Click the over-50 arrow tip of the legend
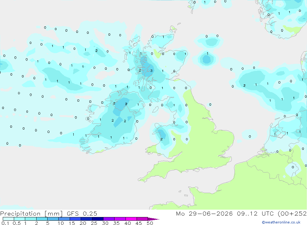This screenshot has height=225, width=307. pos(153,219)
